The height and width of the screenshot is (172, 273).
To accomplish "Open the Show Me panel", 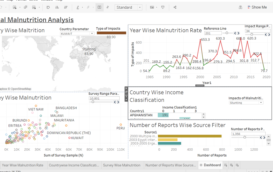I will [x=257, y=7].
